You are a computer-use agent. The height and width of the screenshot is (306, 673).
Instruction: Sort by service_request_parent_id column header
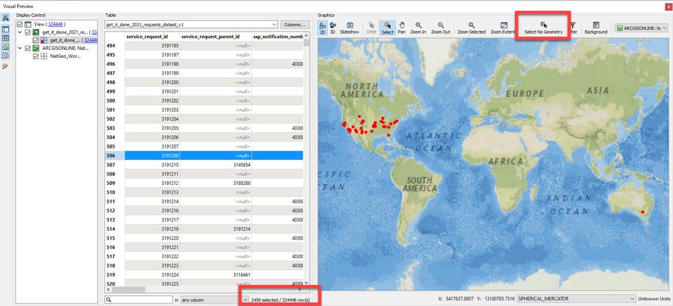pyautogui.click(x=216, y=36)
